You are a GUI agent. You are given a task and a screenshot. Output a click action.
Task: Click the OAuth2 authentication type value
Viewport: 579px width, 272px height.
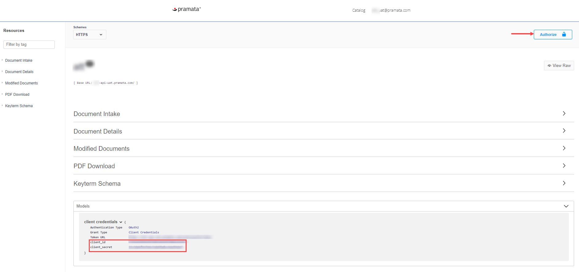coord(134,227)
